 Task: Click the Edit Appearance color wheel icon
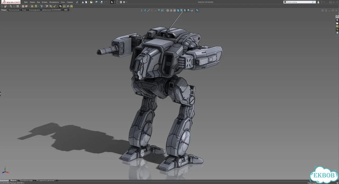click(x=192, y=11)
